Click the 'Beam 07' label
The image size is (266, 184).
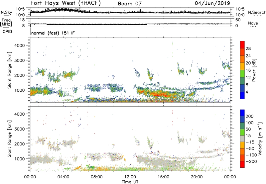[130, 4]
